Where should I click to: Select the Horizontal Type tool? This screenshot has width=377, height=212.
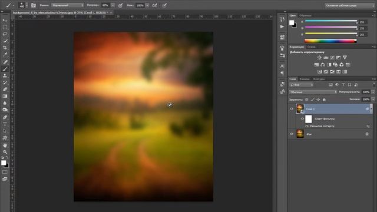click(x=5, y=124)
